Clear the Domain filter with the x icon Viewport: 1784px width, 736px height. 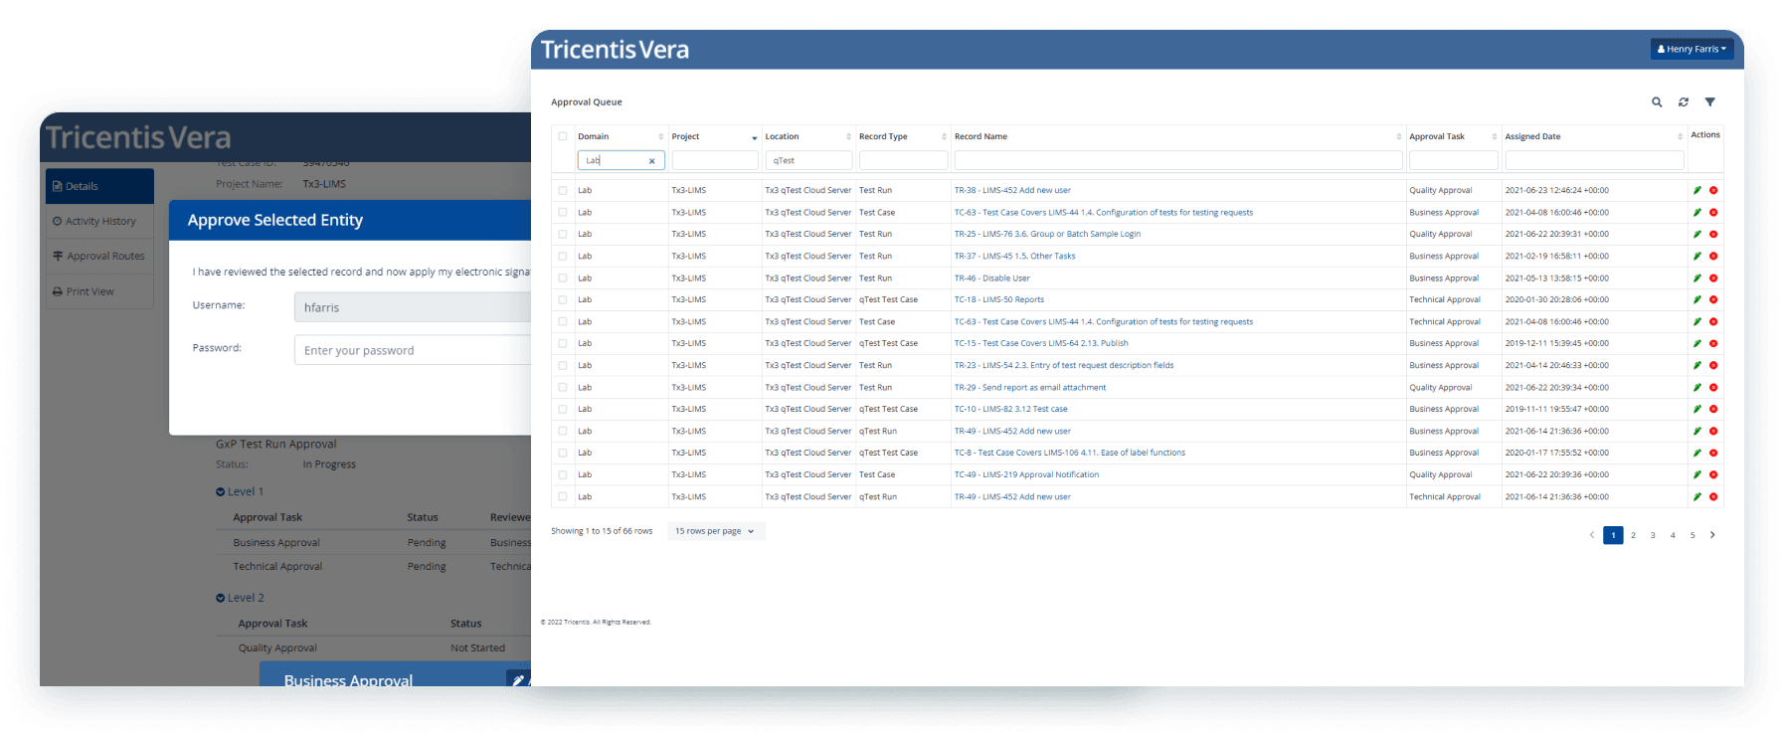coord(652,161)
